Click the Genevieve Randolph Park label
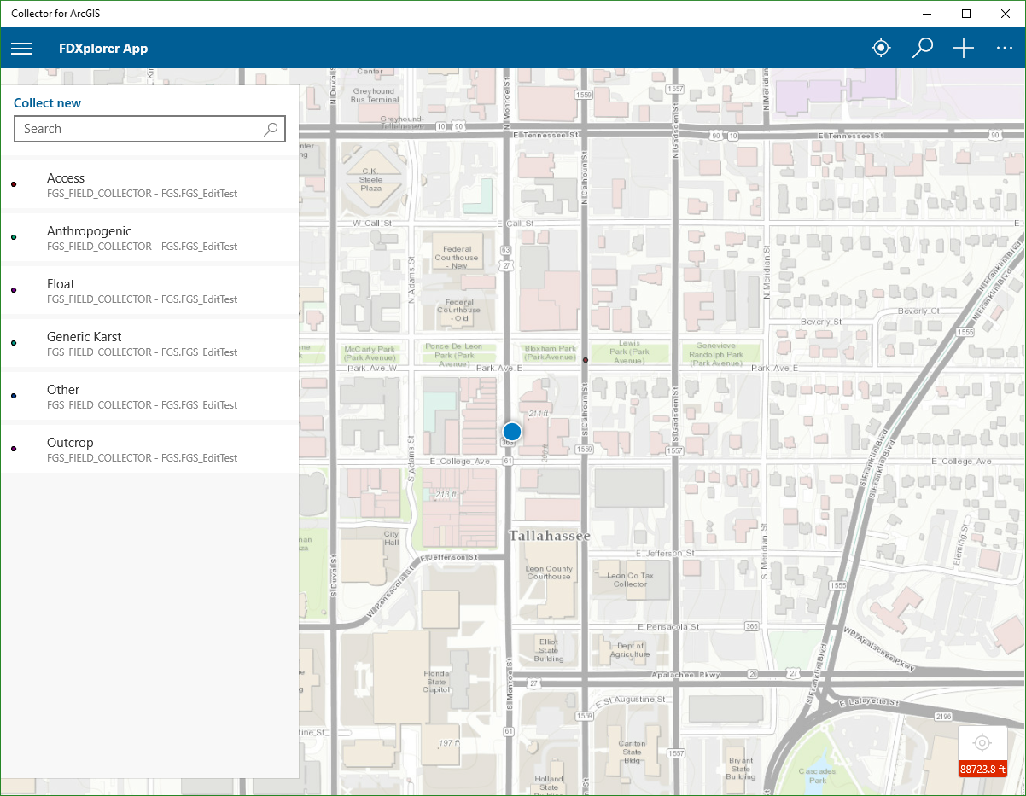 (715, 355)
